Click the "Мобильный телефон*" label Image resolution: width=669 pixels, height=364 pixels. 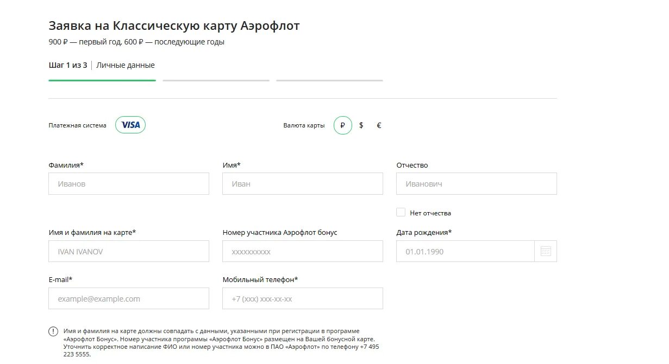pos(260,279)
